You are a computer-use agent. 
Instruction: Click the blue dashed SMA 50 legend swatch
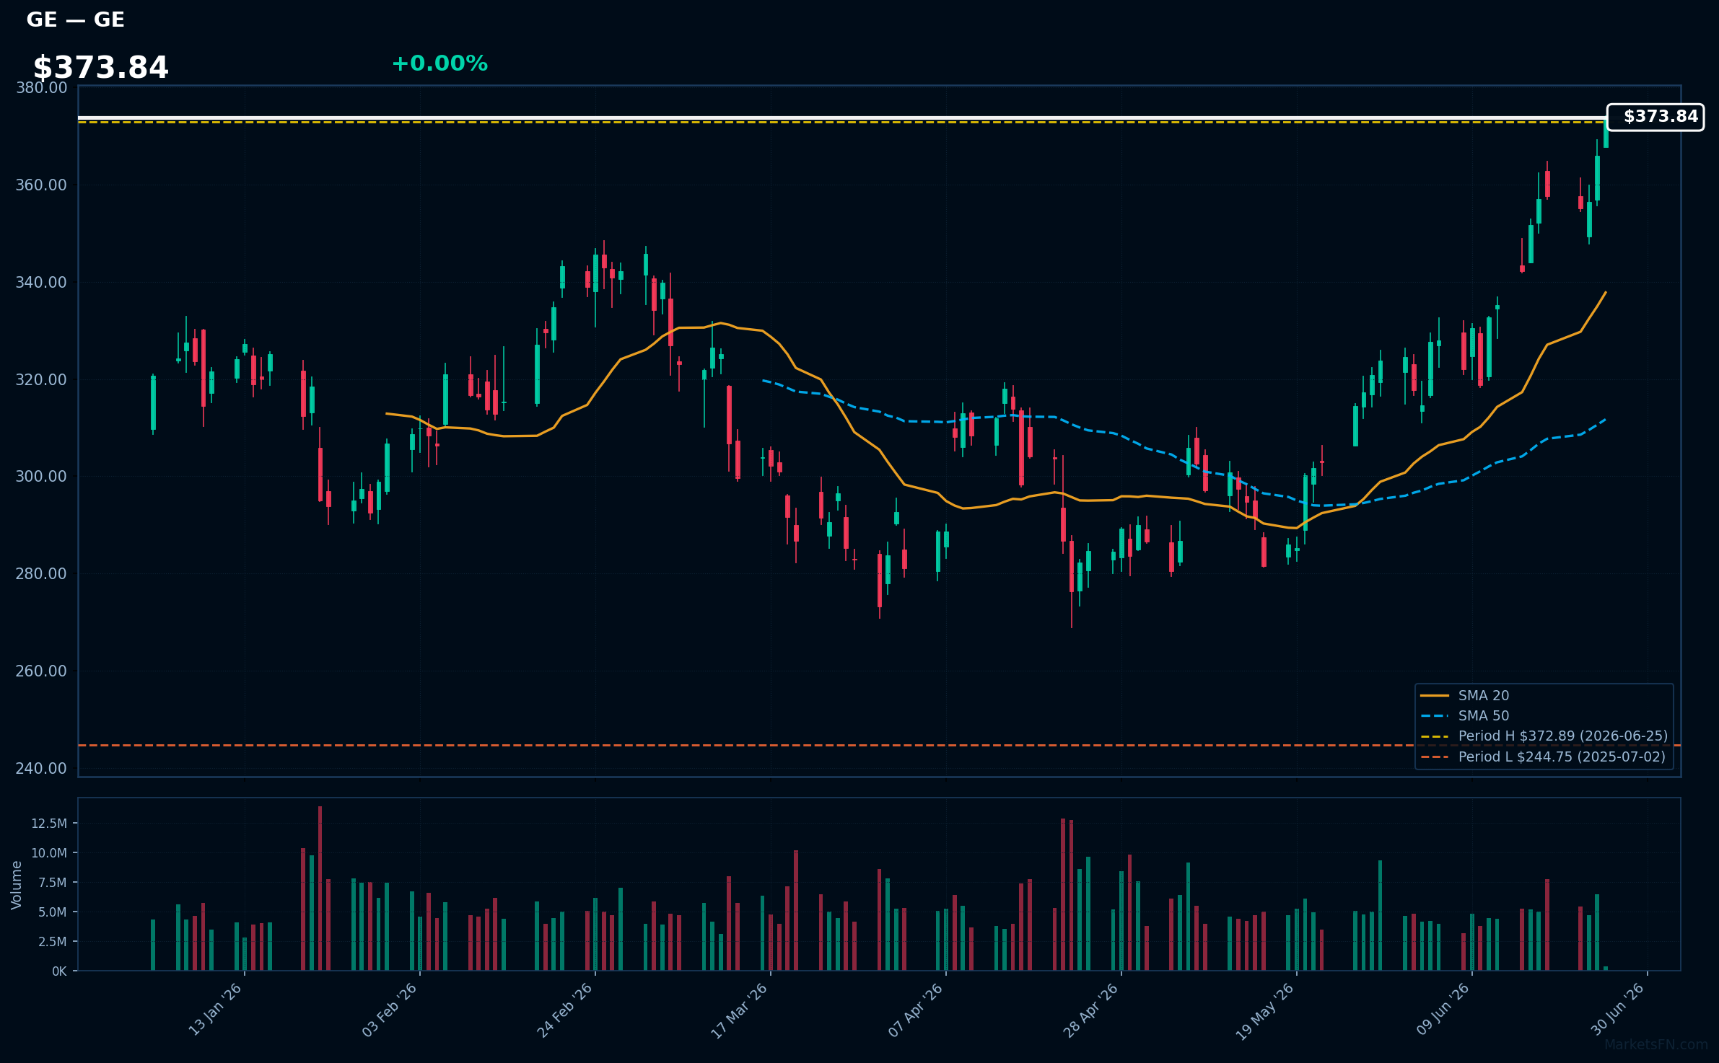pos(1435,715)
